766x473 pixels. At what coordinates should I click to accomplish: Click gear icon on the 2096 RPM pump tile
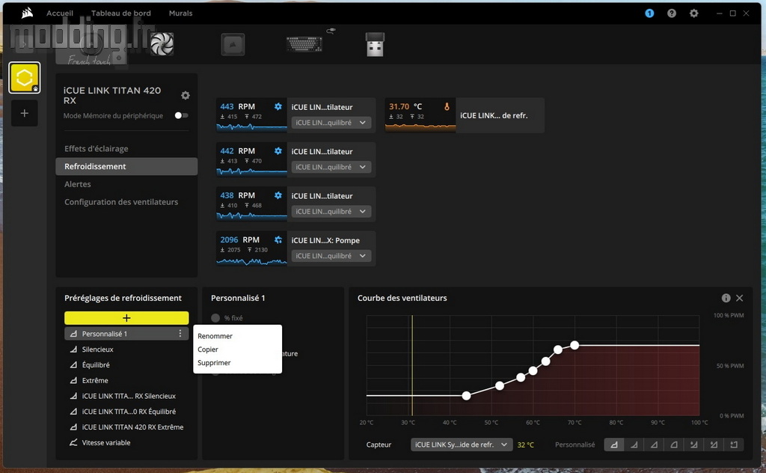pos(278,240)
